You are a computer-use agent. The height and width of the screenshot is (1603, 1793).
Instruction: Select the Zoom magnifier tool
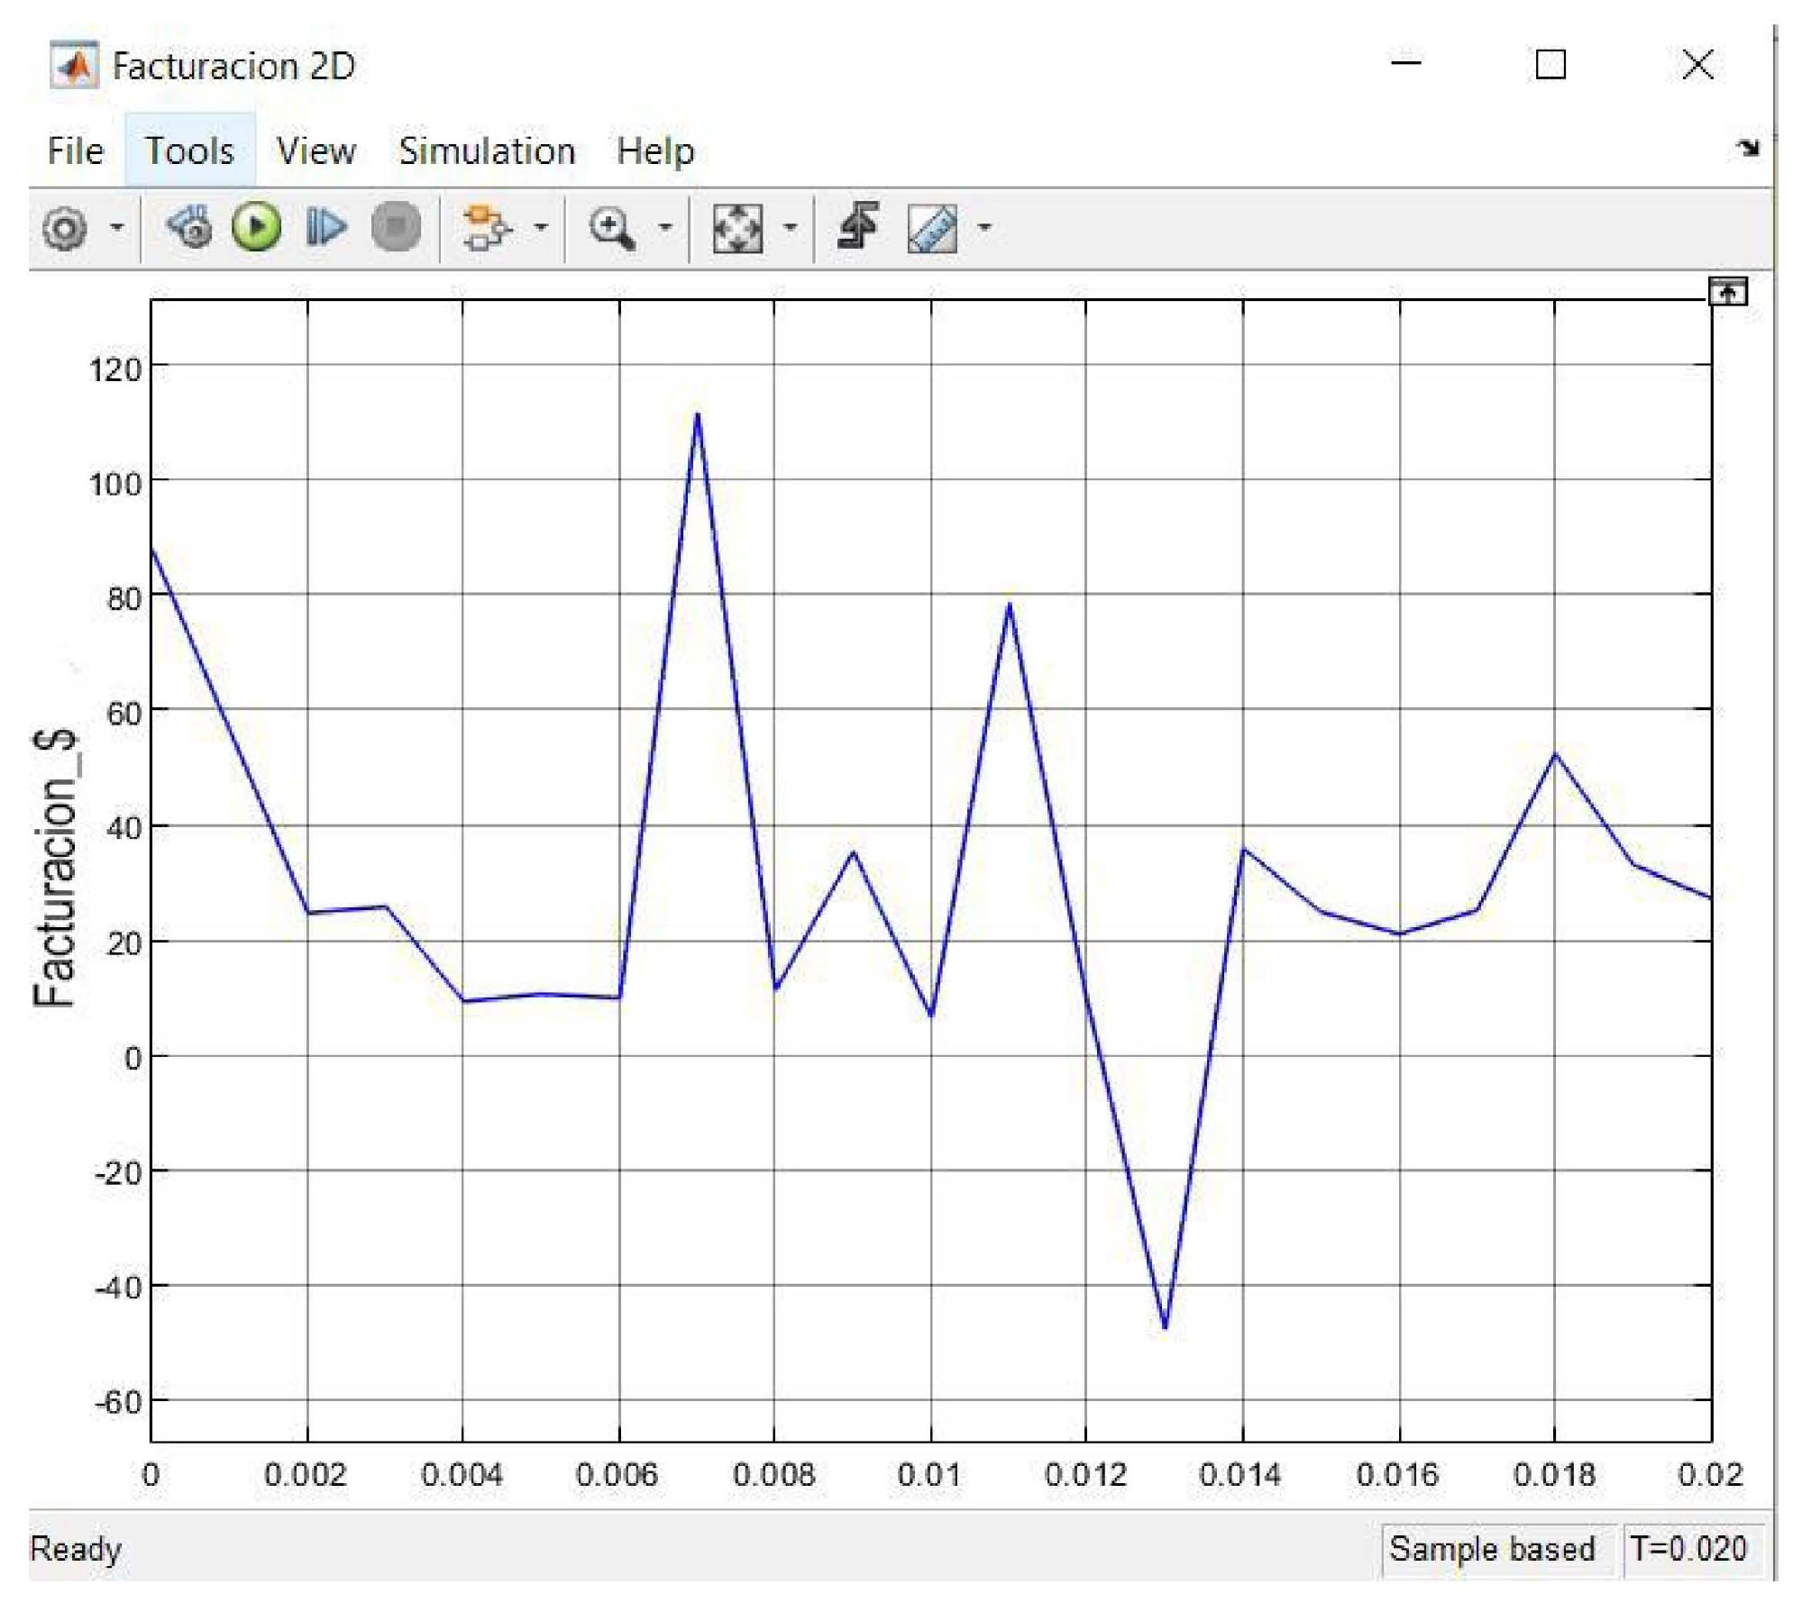(611, 227)
